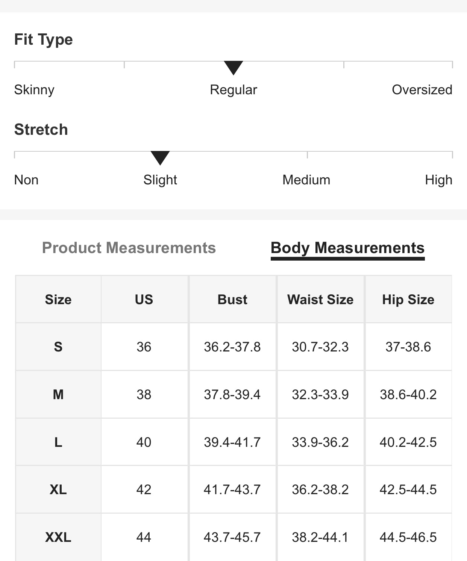The width and height of the screenshot is (467, 561).
Task: Click the Fit Type triangle marker
Action: click(233, 68)
